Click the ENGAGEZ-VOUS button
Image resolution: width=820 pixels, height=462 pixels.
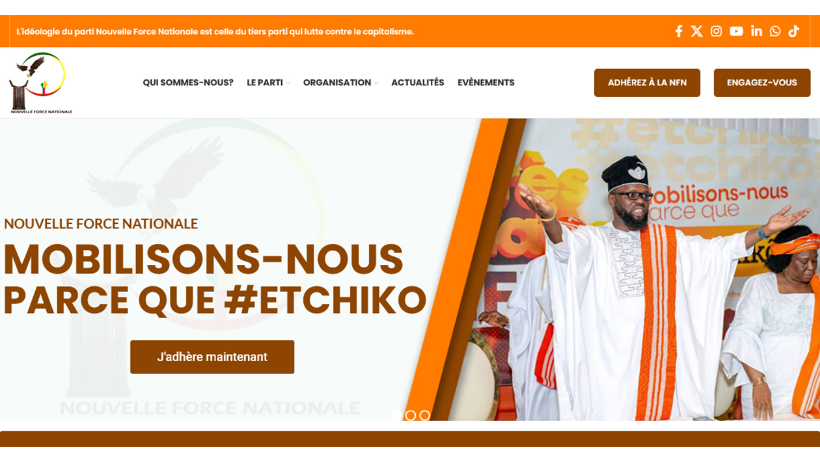point(762,83)
